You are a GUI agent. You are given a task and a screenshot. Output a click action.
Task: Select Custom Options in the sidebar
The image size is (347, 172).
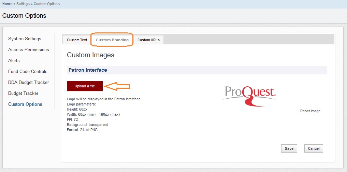pos(25,104)
